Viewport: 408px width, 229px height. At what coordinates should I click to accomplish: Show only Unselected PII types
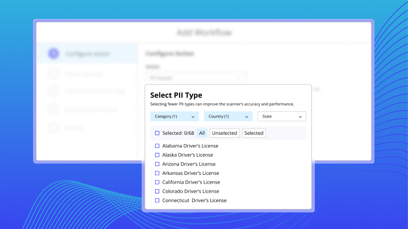click(x=224, y=133)
